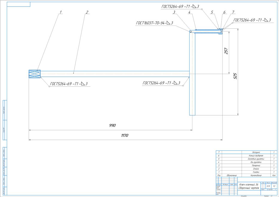The width and height of the screenshot is (279, 197).
Task: Select the 990 horizontal dimension value
Action: (x=113, y=125)
